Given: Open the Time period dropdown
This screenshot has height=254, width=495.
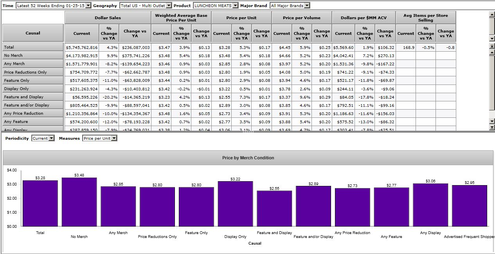Looking at the screenshot, I should (54, 5).
